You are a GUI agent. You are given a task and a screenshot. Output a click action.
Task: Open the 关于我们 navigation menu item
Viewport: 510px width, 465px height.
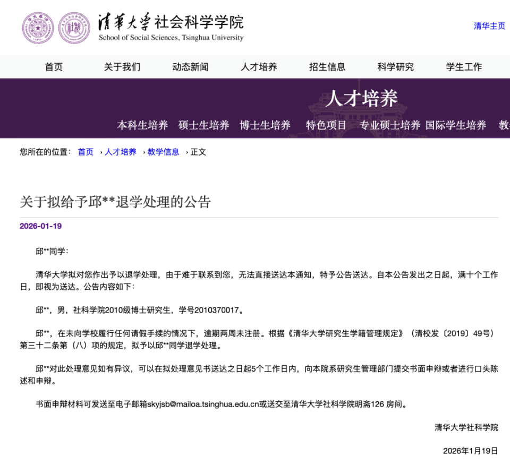122,67
